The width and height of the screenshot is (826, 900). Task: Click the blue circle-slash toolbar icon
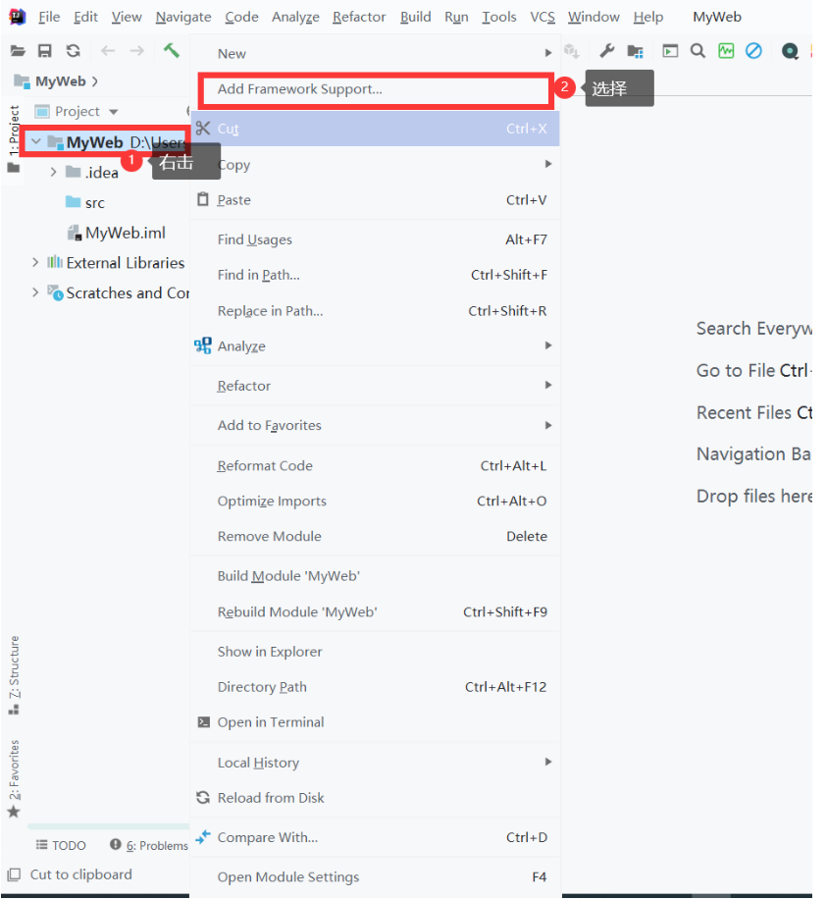click(x=753, y=51)
